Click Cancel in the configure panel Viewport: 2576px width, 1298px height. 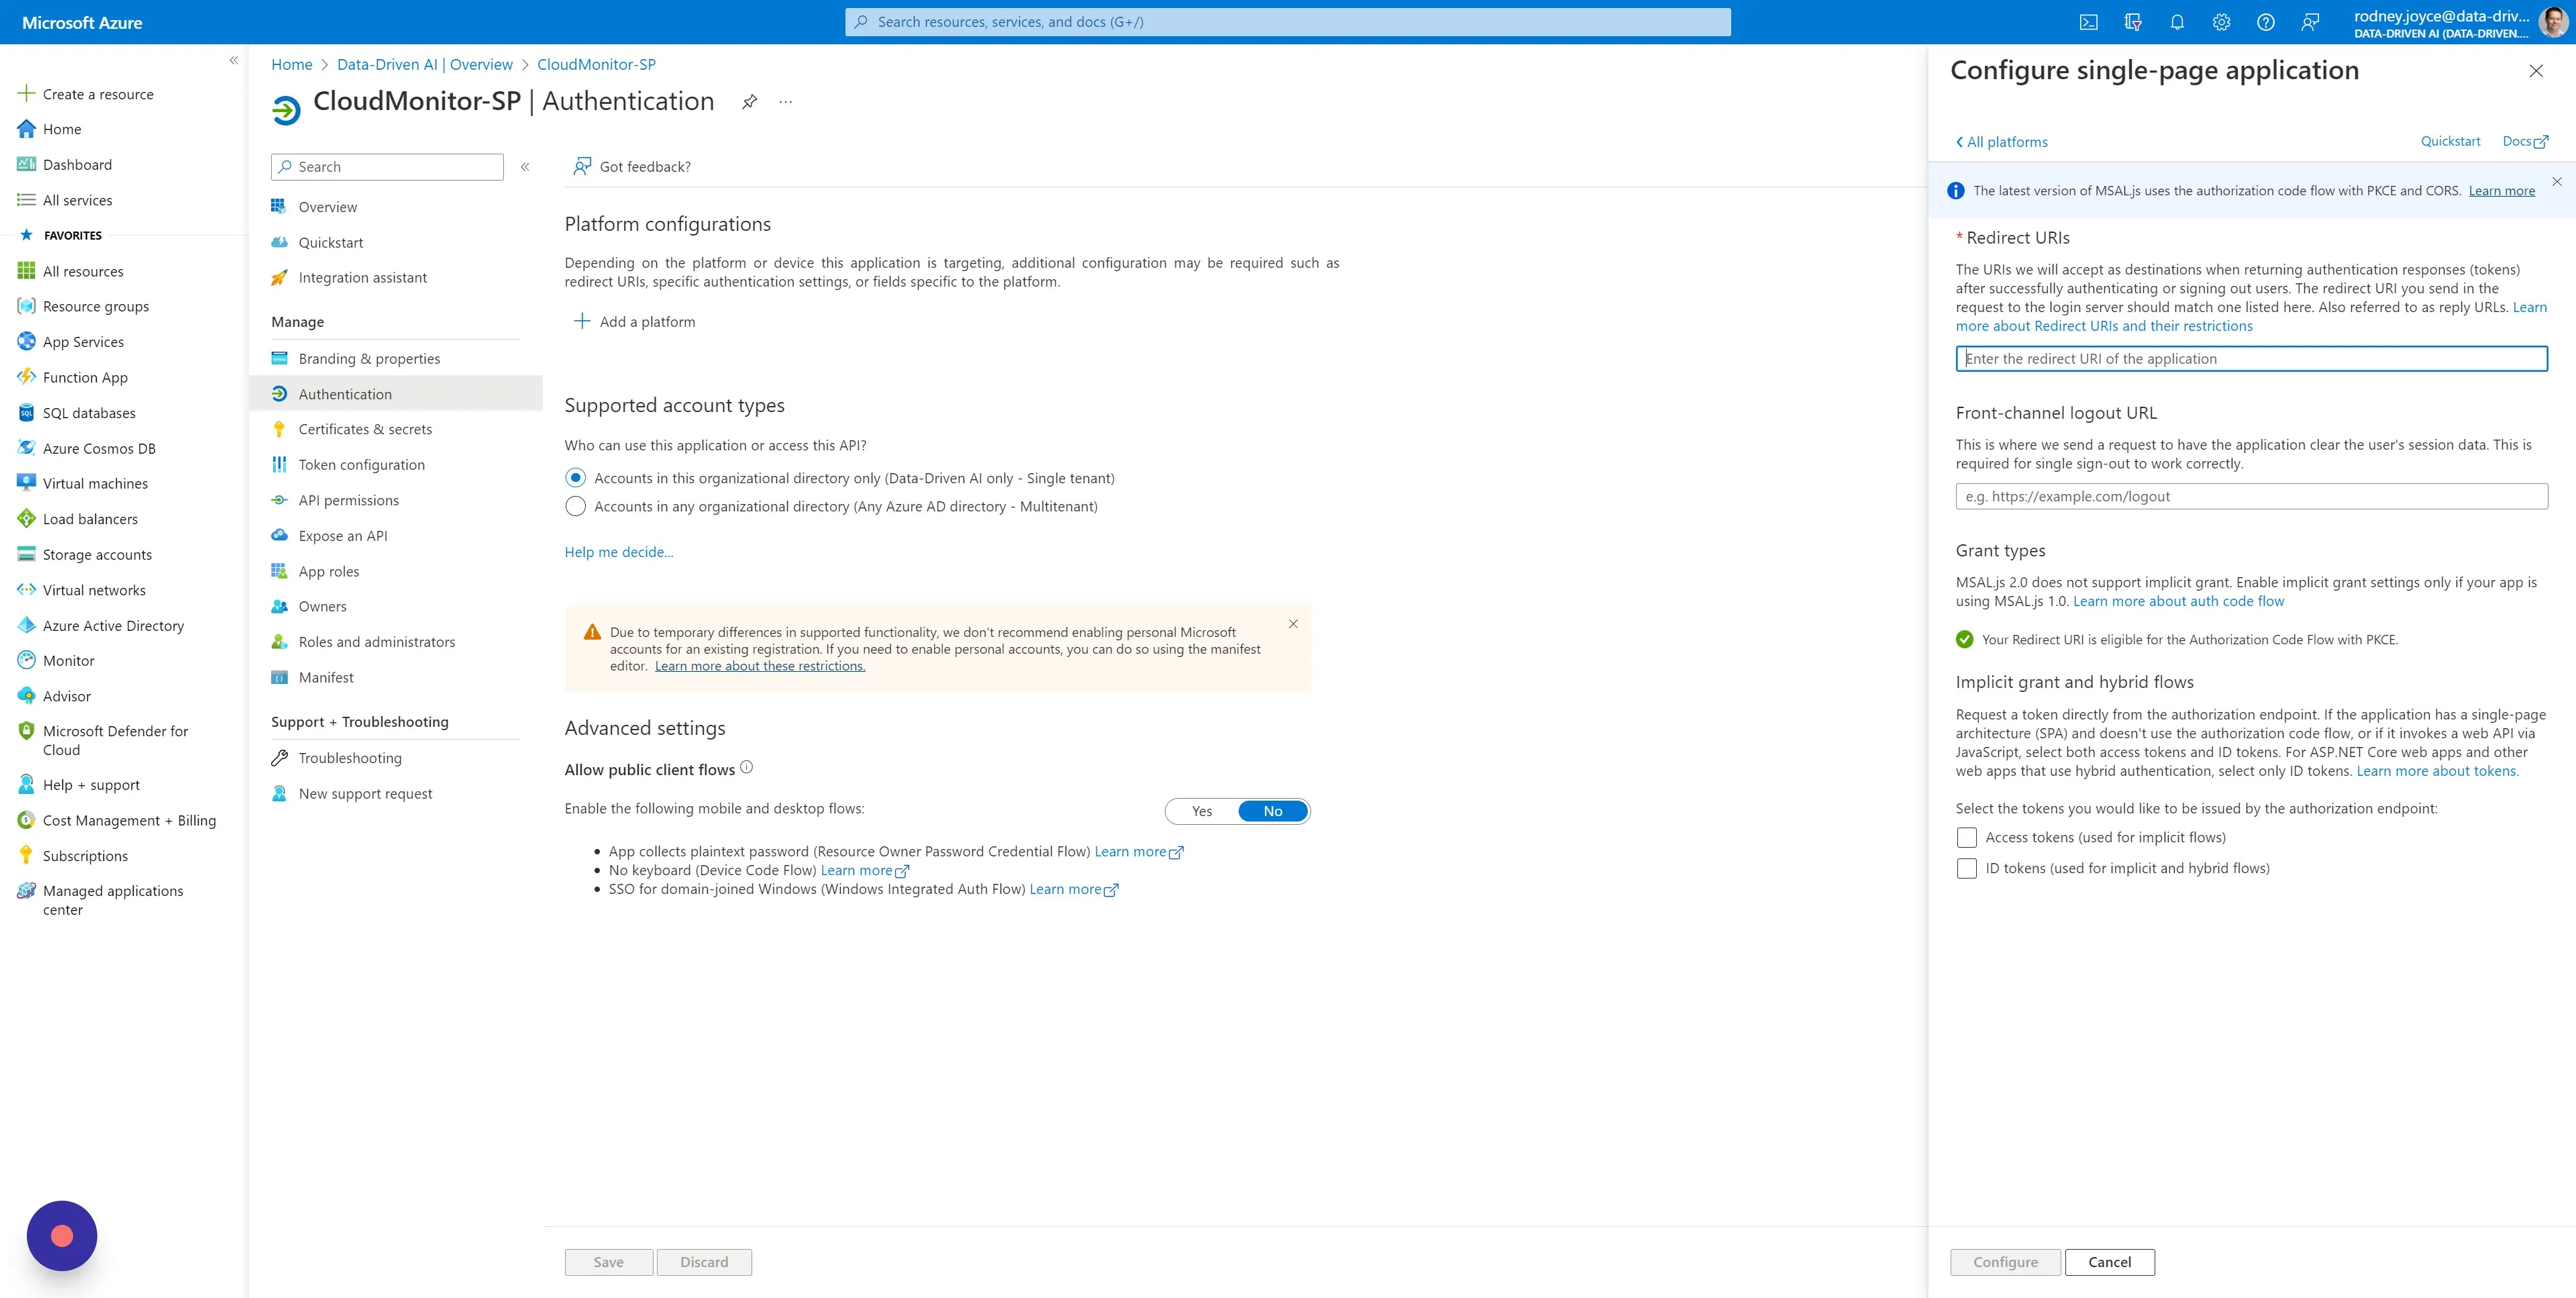pyautogui.click(x=2109, y=1262)
